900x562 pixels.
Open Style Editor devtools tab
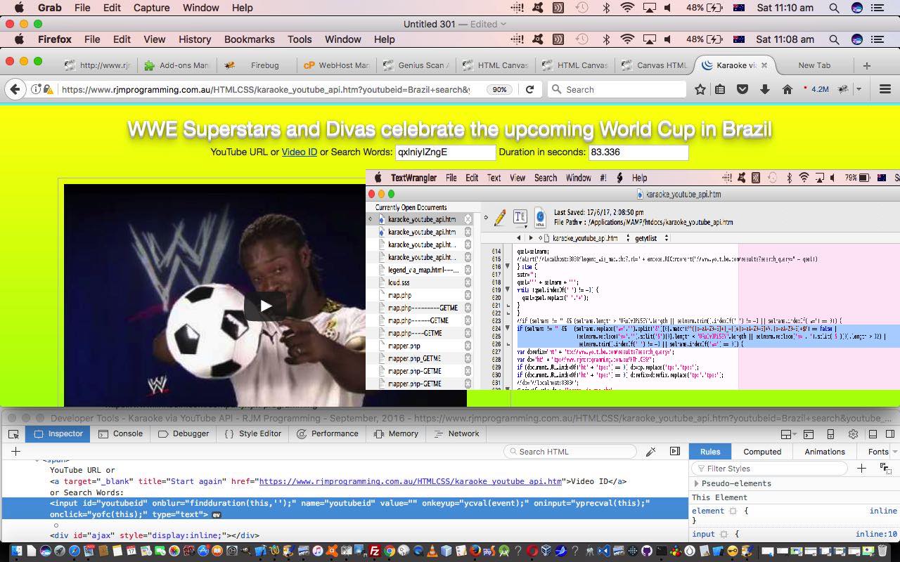click(253, 433)
